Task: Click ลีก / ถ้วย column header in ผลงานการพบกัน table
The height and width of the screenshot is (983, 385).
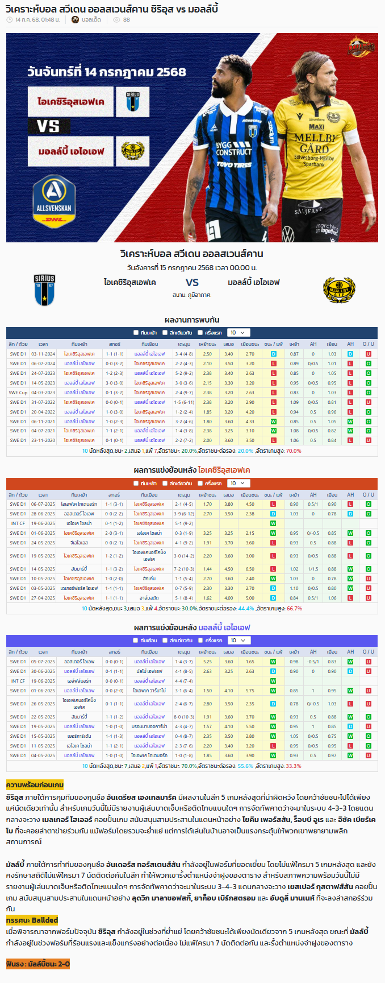Action: point(18,344)
